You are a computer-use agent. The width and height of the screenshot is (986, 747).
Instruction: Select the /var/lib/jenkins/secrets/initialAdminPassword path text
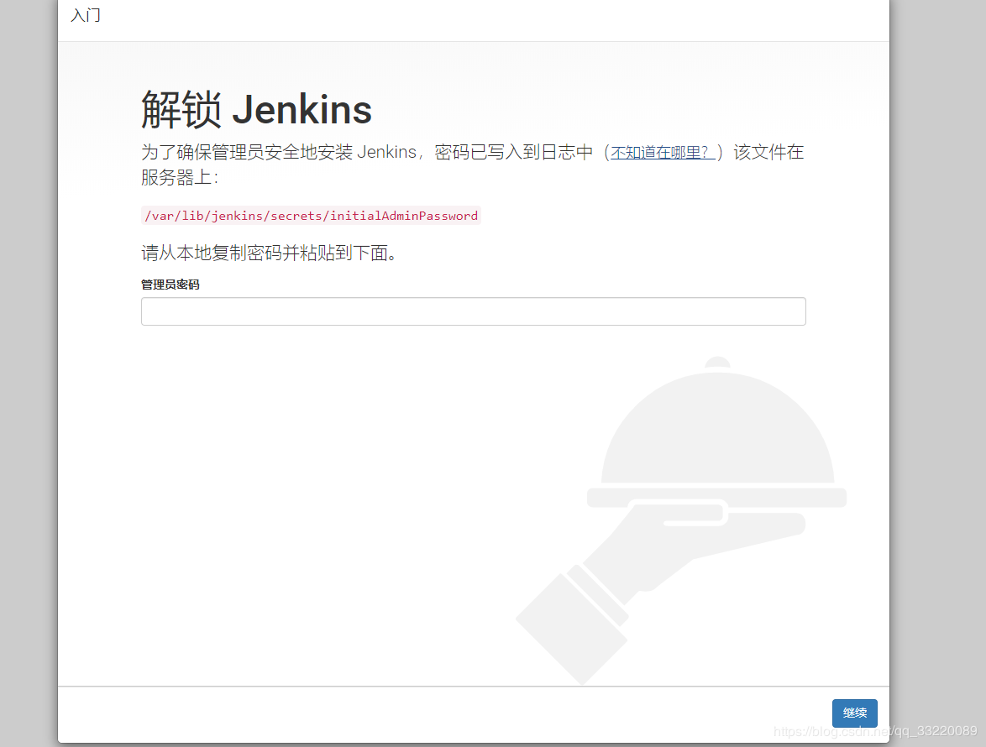click(312, 216)
